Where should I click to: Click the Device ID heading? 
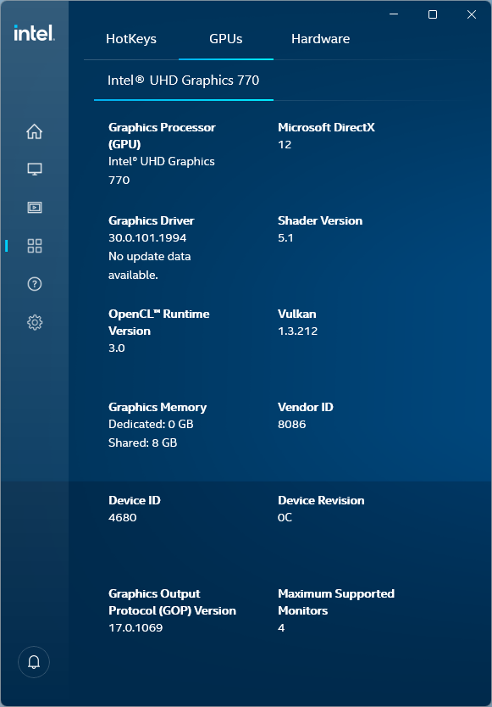(x=135, y=500)
